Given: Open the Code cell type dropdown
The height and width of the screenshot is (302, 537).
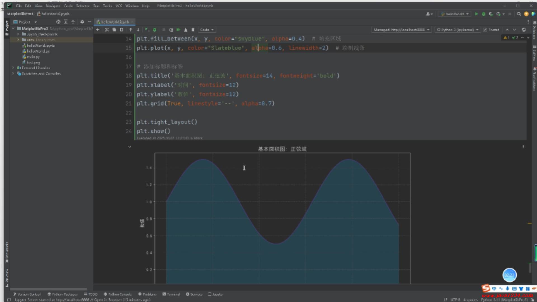Looking at the screenshot, I should point(207,30).
